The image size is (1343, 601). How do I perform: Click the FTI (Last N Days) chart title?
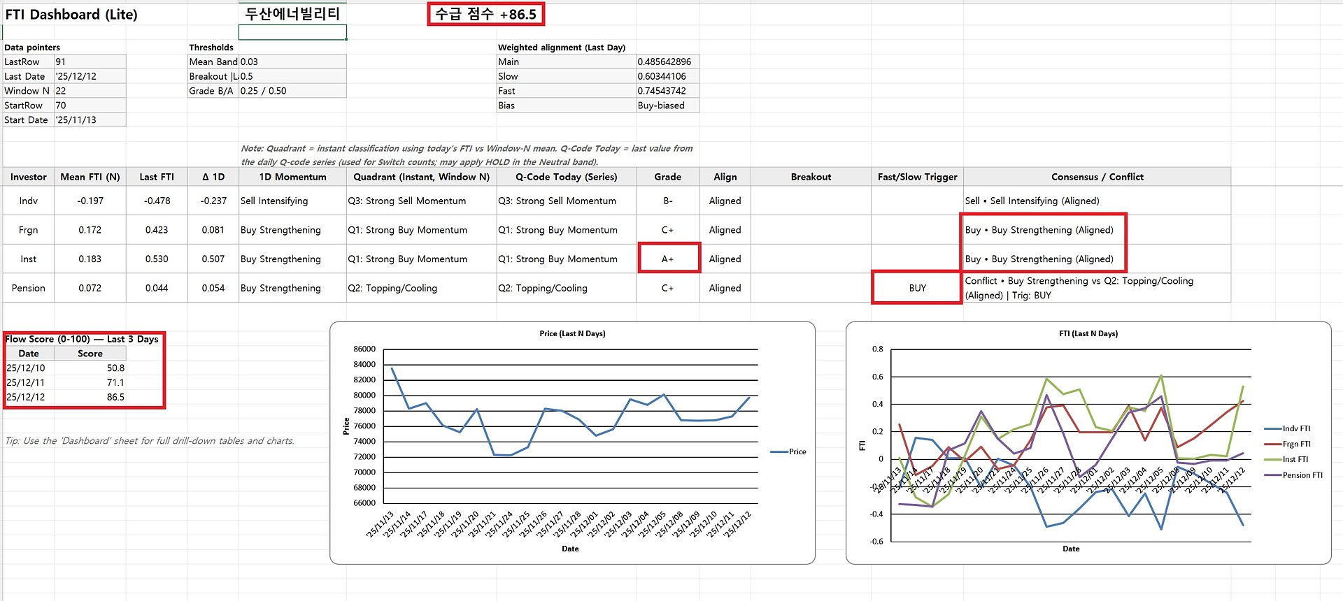tap(1088, 333)
